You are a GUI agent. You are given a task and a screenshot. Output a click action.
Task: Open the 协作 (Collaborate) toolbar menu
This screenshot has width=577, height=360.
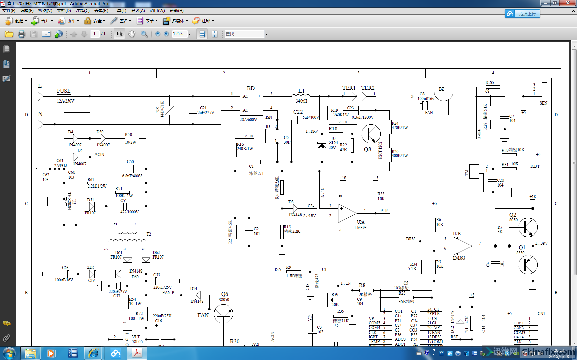coord(68,21)
